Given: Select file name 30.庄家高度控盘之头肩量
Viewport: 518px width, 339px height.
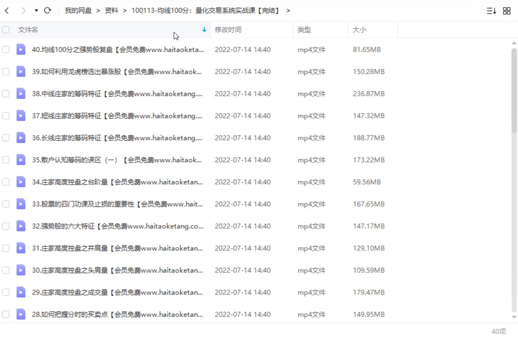Looking at the screenshot, I should (117, 270).
